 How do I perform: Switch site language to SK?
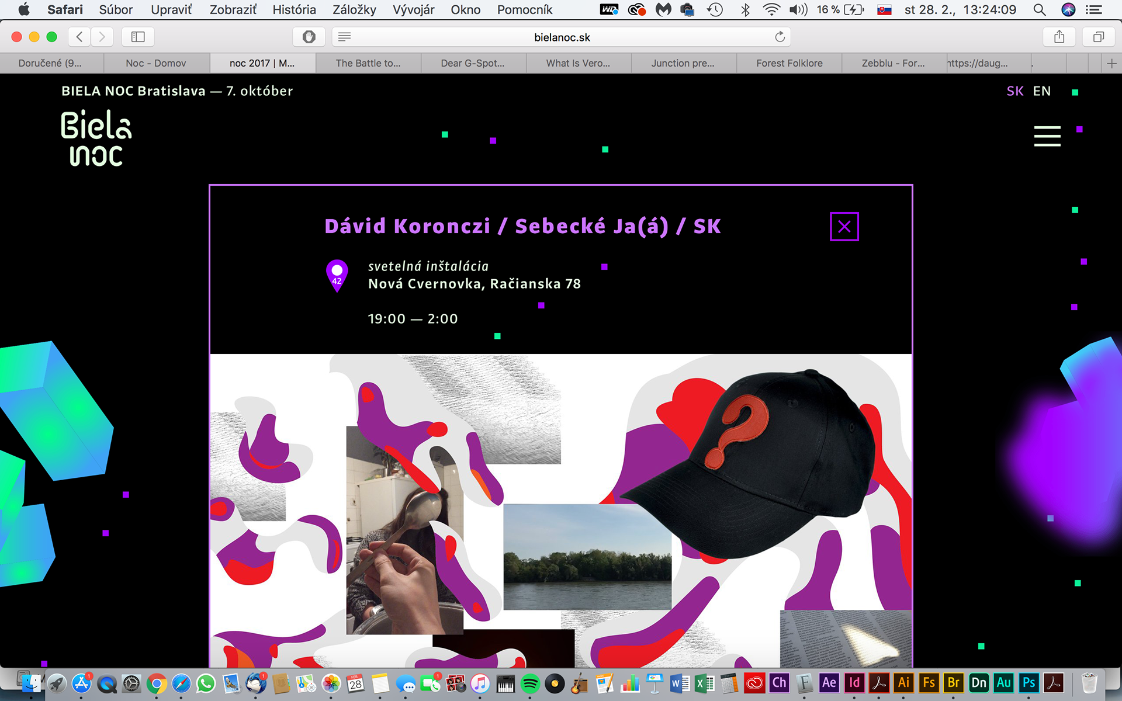pyautogui.click(x=1014, y=91)
